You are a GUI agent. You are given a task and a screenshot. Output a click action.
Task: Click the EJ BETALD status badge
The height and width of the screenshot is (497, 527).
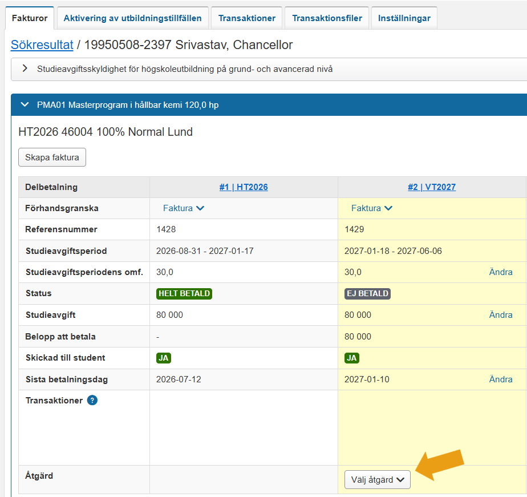[x=367, y=293]
